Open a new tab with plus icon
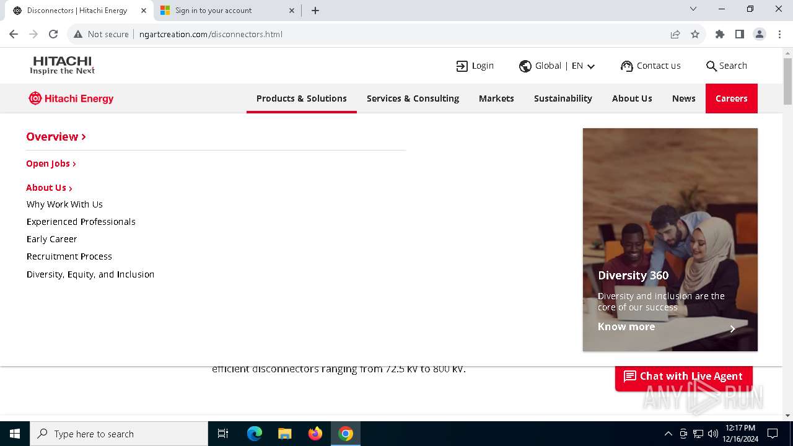 [x=315, y=11]
